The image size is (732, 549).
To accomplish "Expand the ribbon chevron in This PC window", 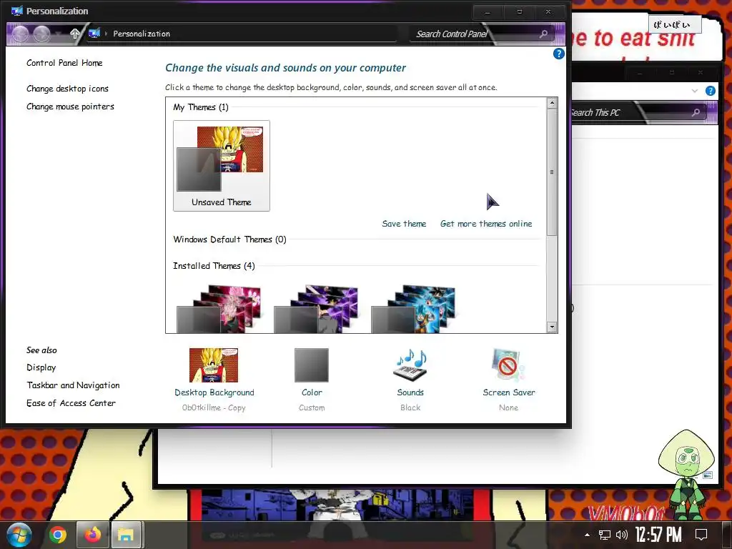I will click(x=695, y=91).
